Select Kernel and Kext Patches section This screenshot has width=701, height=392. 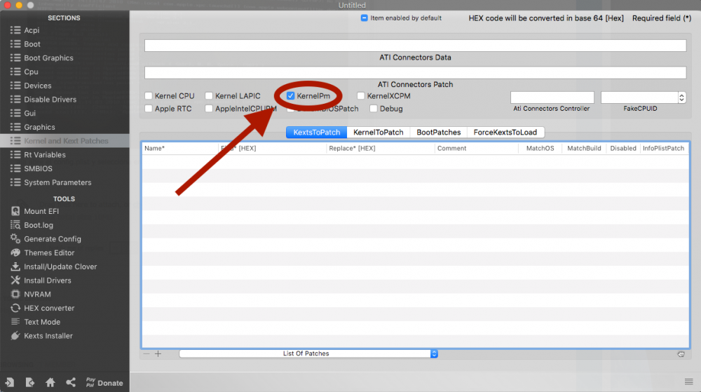[66, 141]
